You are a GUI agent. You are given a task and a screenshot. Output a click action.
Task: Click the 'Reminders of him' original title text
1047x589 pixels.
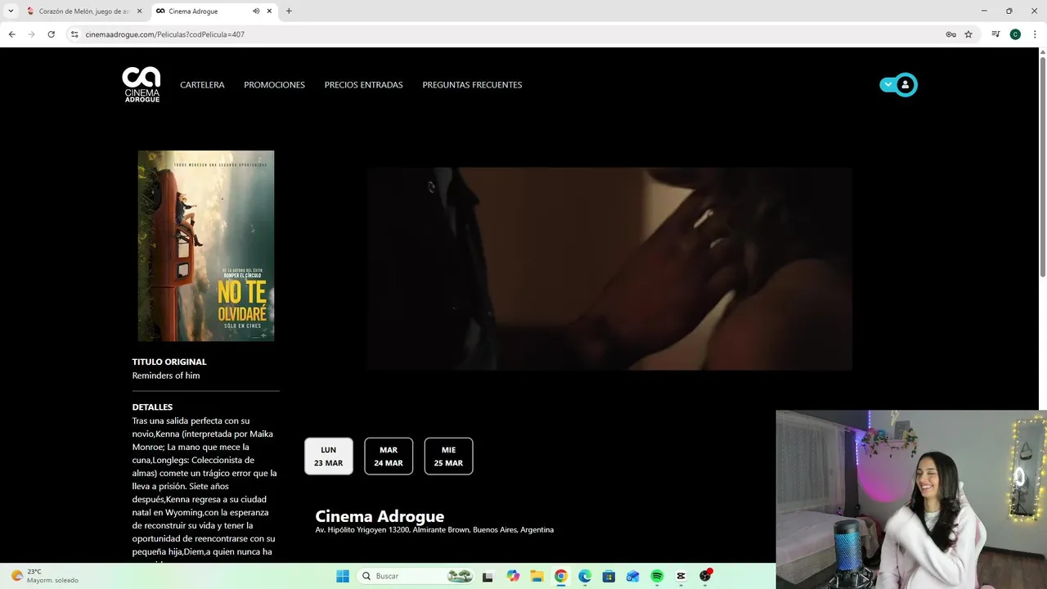(x=166, y=375)
